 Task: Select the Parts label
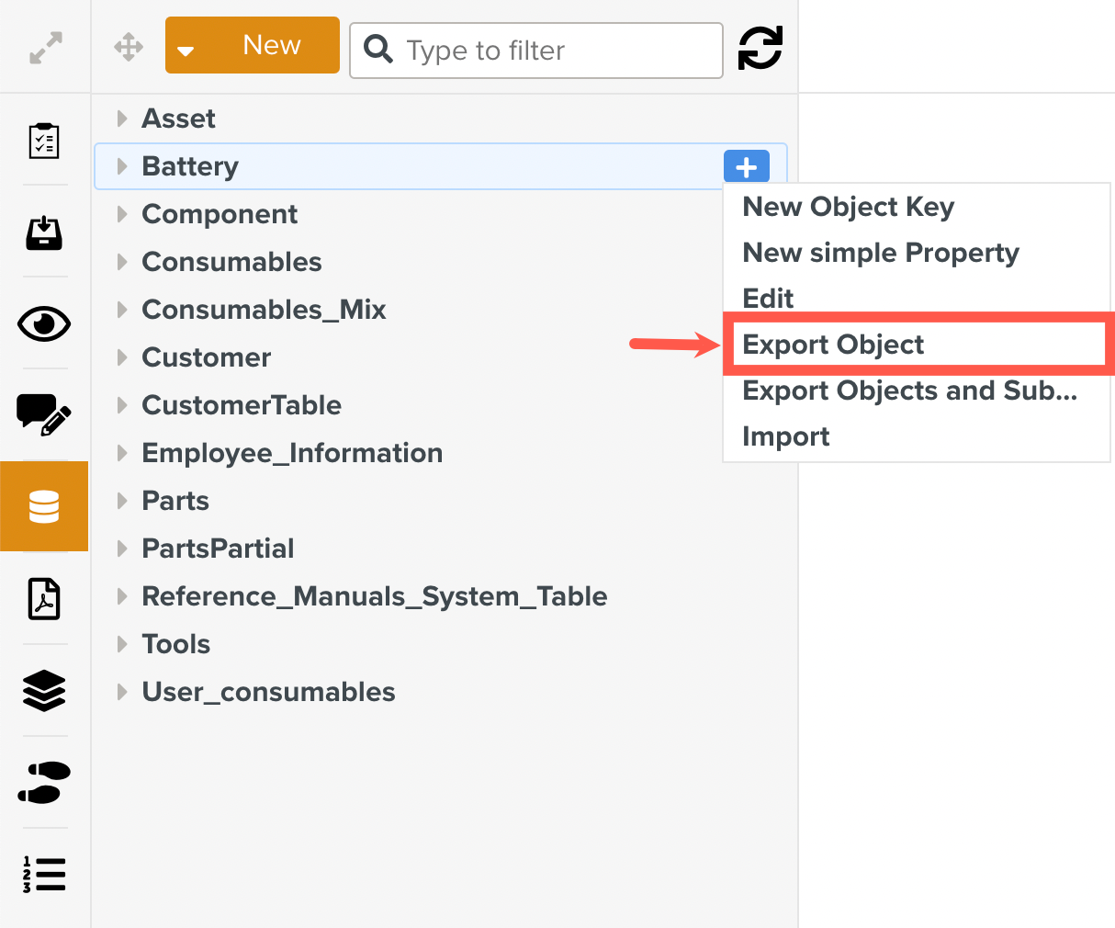tap(175, 501)
